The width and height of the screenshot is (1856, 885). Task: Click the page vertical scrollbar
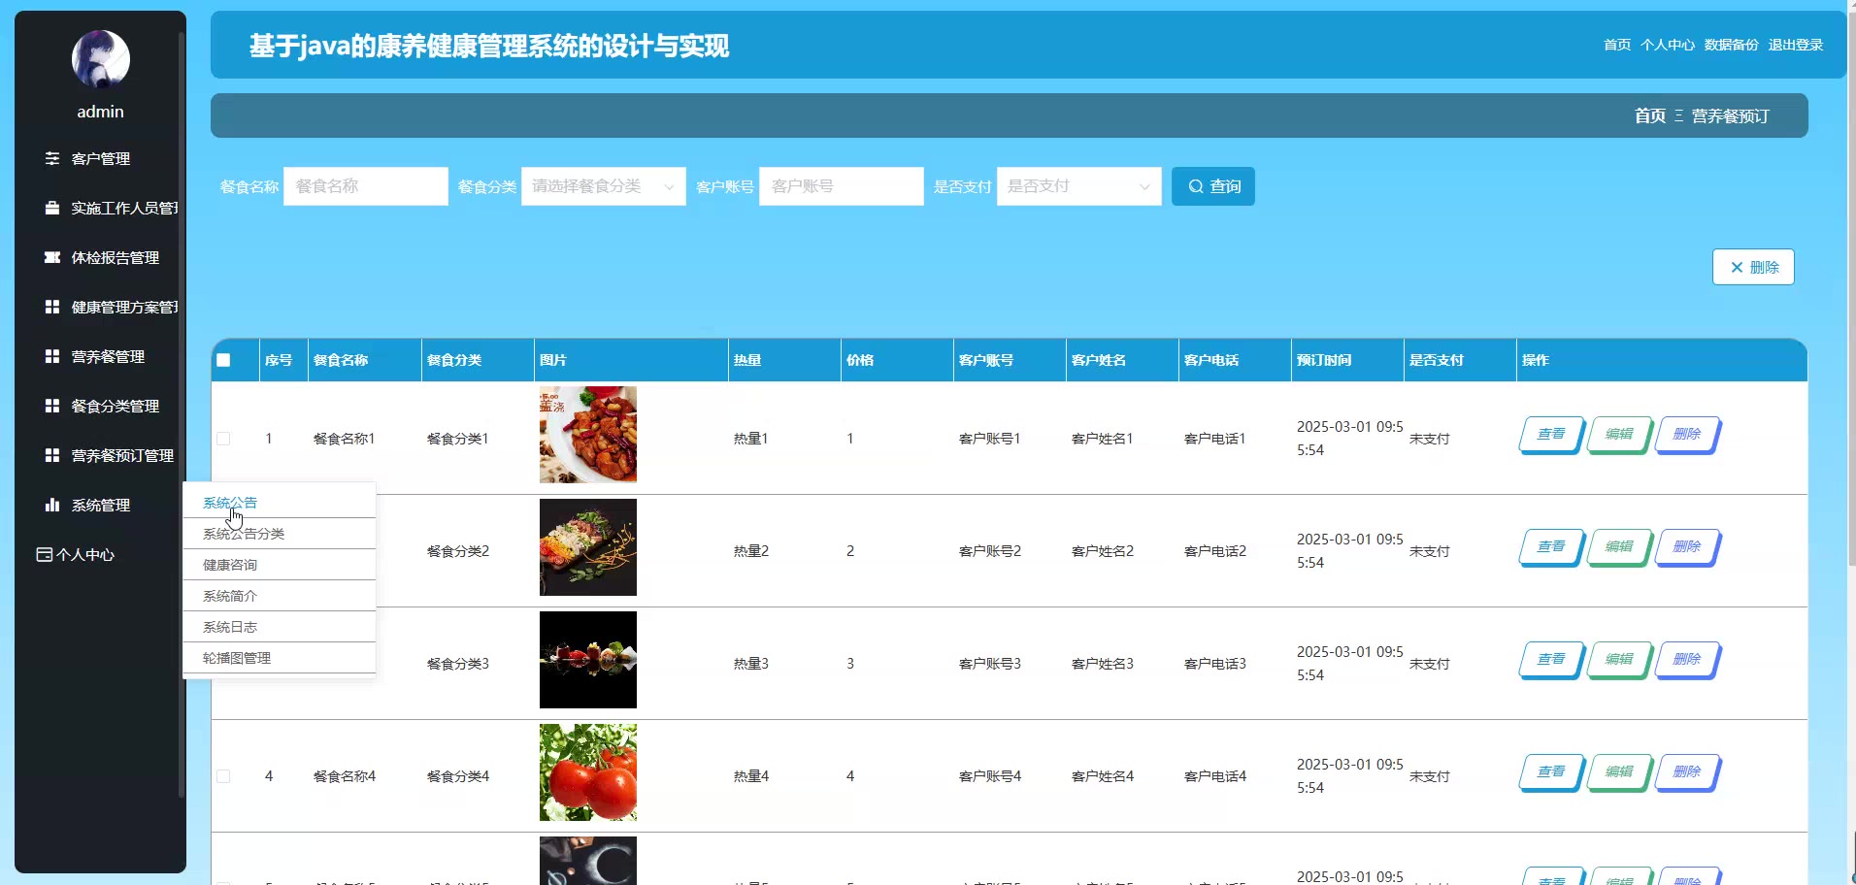click(x=1851, y=291)
